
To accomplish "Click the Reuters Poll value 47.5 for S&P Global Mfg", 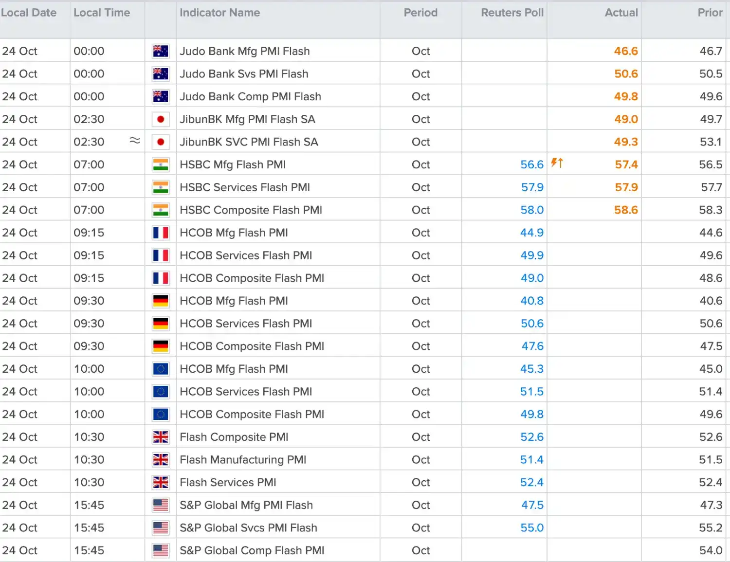I will click(532, 505).
